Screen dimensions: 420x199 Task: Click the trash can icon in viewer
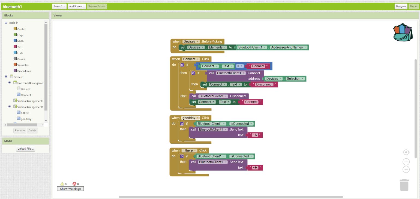(x=404, y=185)
